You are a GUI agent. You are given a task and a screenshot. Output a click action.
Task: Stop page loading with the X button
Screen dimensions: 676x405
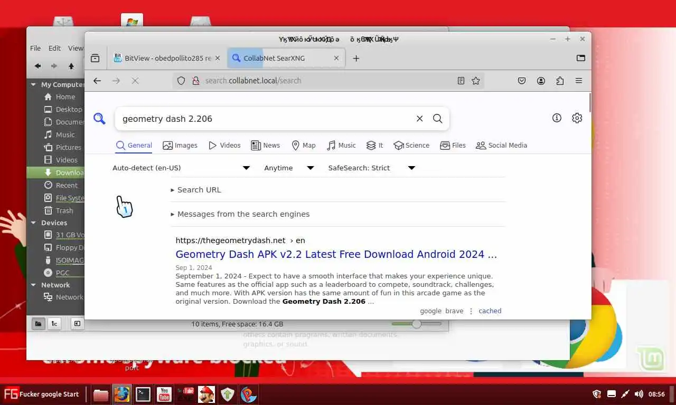click(135, 81)
